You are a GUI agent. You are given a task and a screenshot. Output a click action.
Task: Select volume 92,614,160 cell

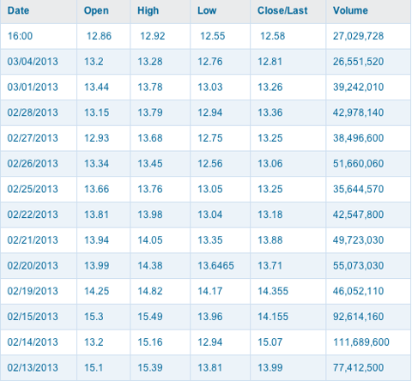(x=358, y=317)
